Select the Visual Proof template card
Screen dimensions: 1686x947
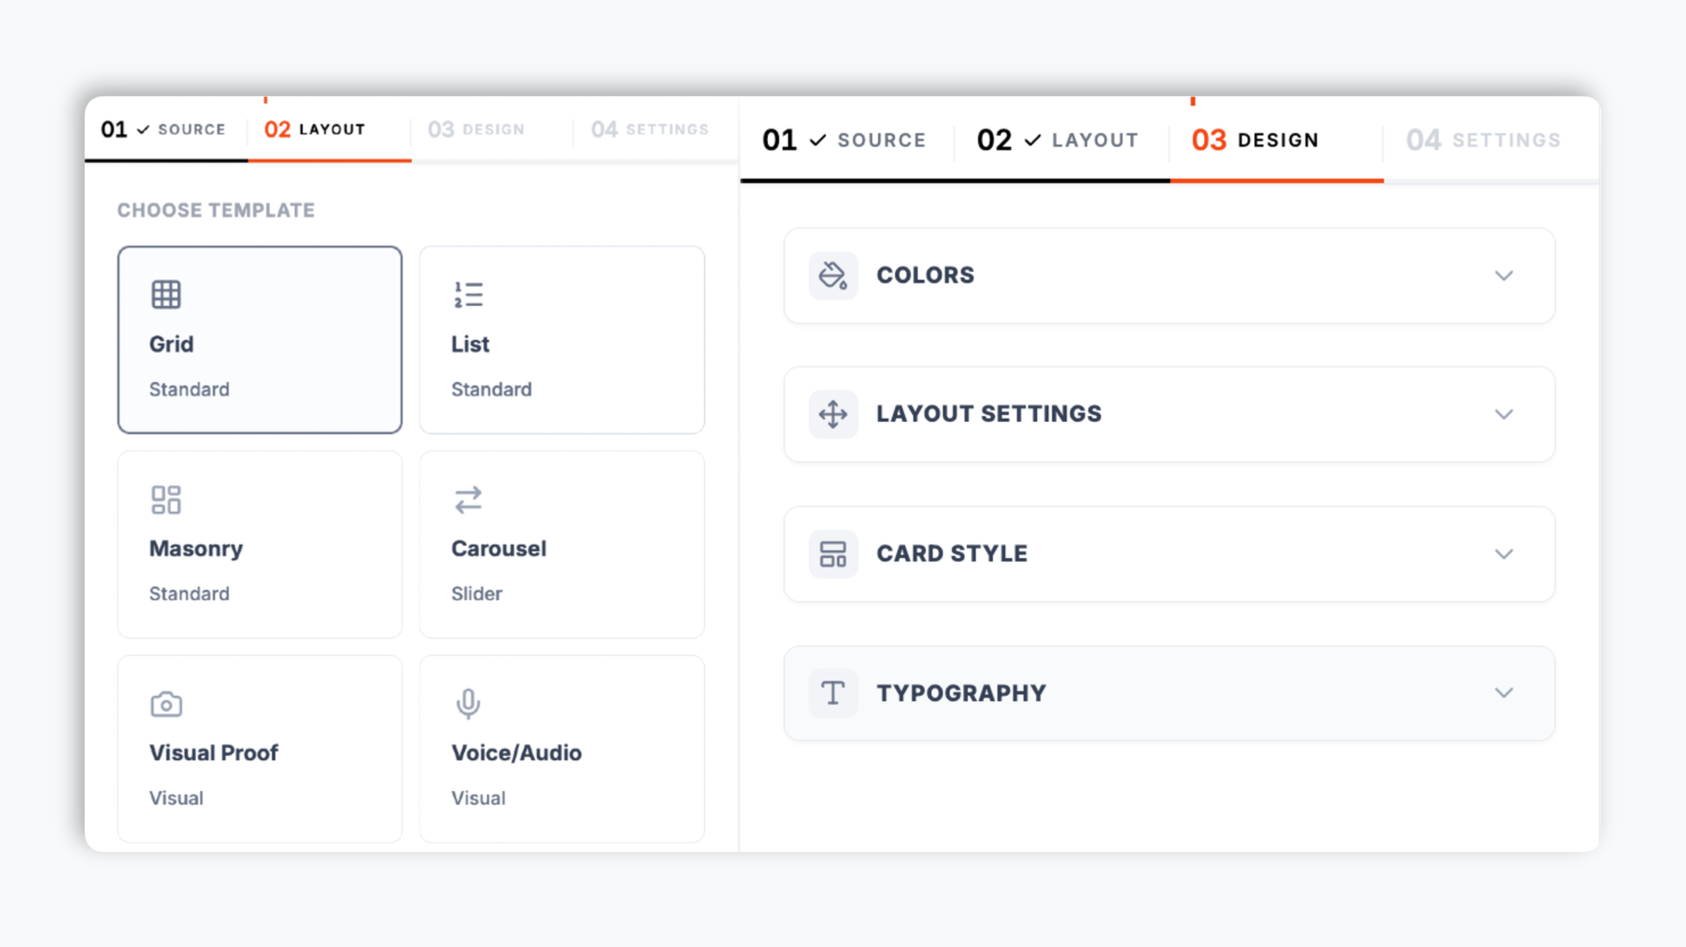[260, 749]
